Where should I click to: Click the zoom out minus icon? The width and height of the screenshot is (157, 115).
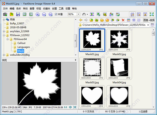pos(44,14)
